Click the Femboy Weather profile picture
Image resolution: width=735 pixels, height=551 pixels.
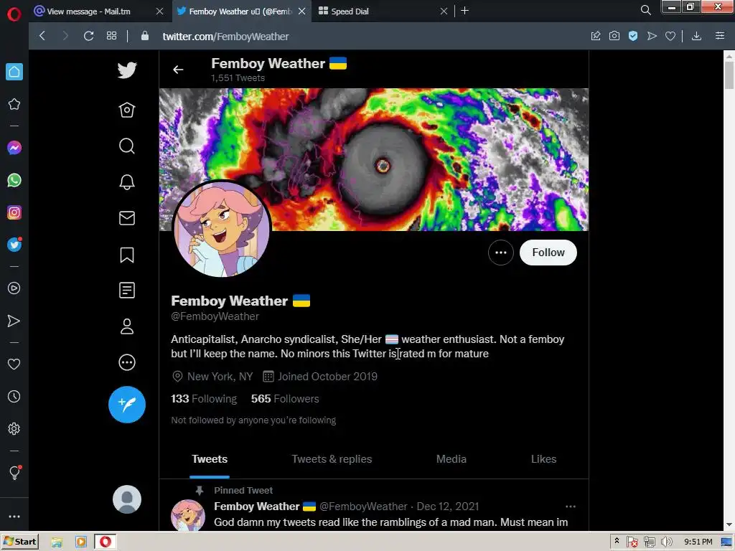click(x=222, y=229)
